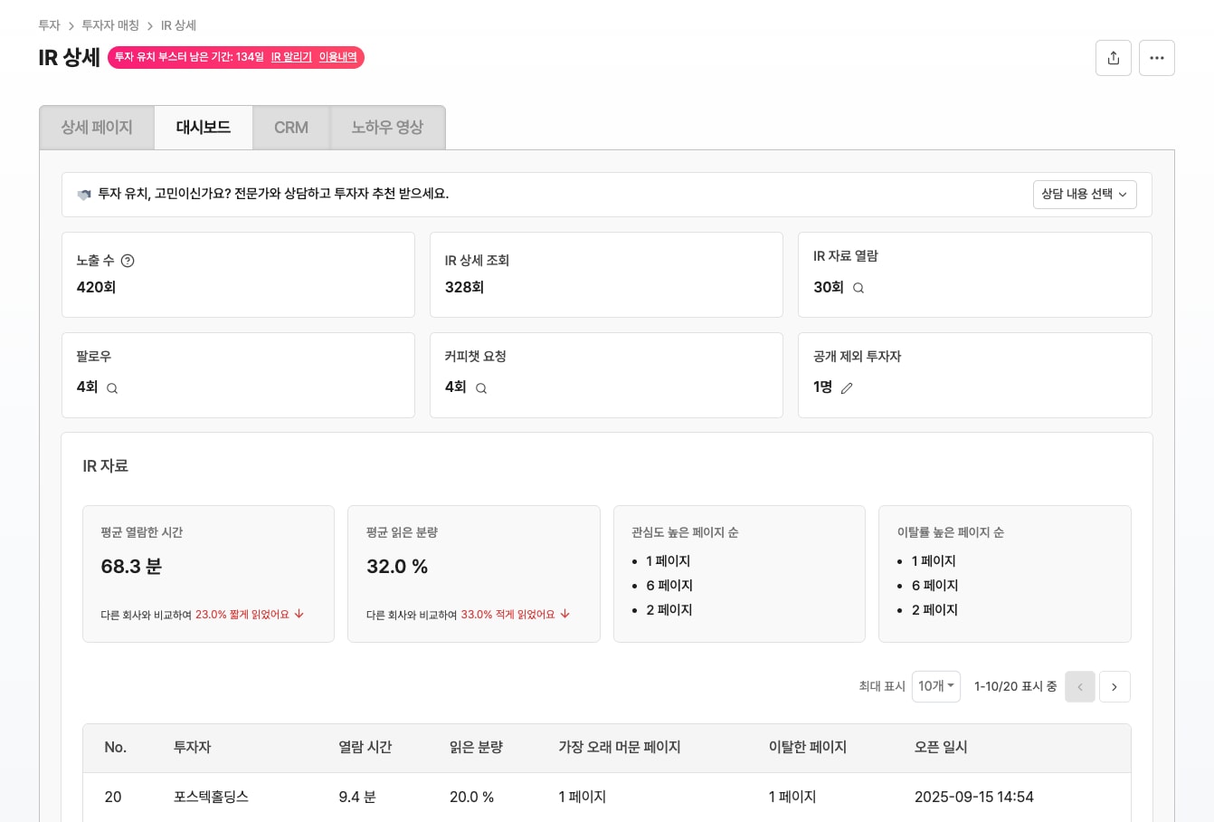Viewport: 1214px width, 822px height.
Task: Click the 9.4 분 cell
Action: point(357,797)
